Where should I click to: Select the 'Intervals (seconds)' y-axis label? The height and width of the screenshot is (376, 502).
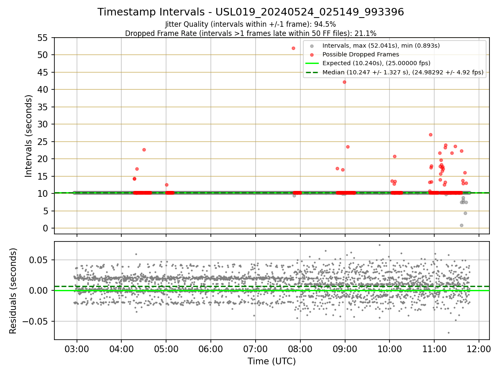point(29,136)
